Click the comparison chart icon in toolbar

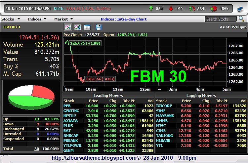(x=77, y=27)
